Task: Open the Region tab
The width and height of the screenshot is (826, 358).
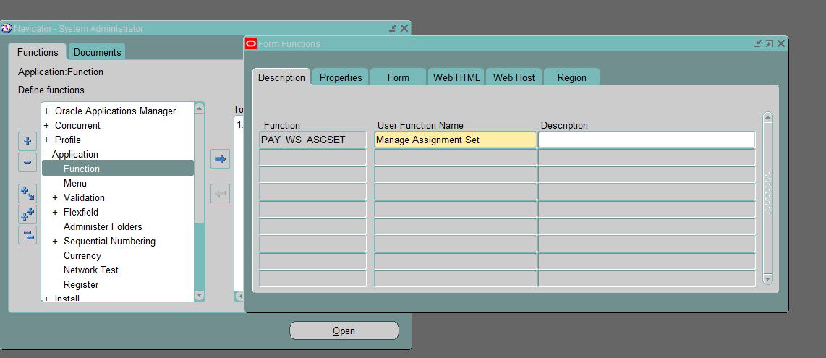Action: pos(571,77)
